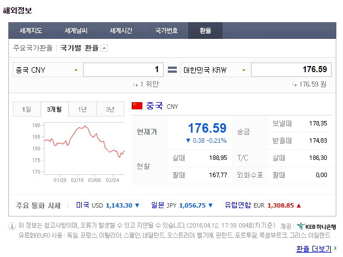The width and height of the screenshot is (343, 257).
Task: Switch the chart to 1년
Action: tap(82, 109)
